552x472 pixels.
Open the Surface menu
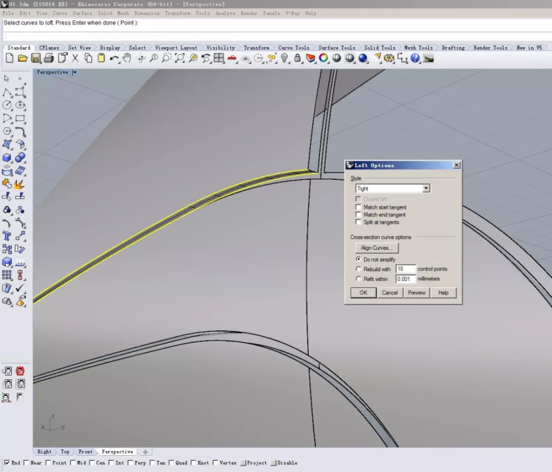pyautogui.click(x=82, y=13)
